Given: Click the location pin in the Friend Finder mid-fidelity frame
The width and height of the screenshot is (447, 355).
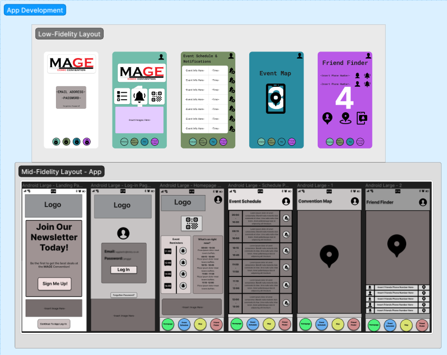Looking at the screenshot, I should (398, 246).
